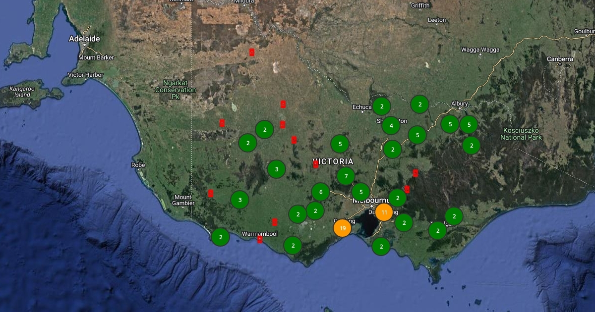This screenshot has height=312, width=595.
Task: Open the green cluster labeled 6
Action: [320, 192]
